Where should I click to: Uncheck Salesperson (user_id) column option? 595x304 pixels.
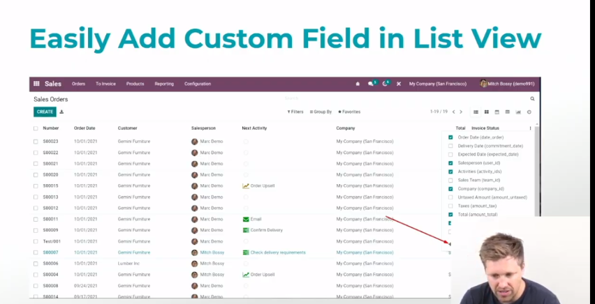tap(450, 163)
